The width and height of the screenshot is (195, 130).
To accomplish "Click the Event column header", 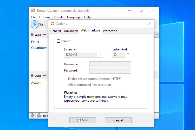I will 35,42.
